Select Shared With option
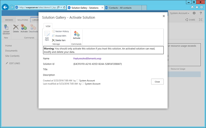This screenshot has width=206, height=128. (59, 36)
